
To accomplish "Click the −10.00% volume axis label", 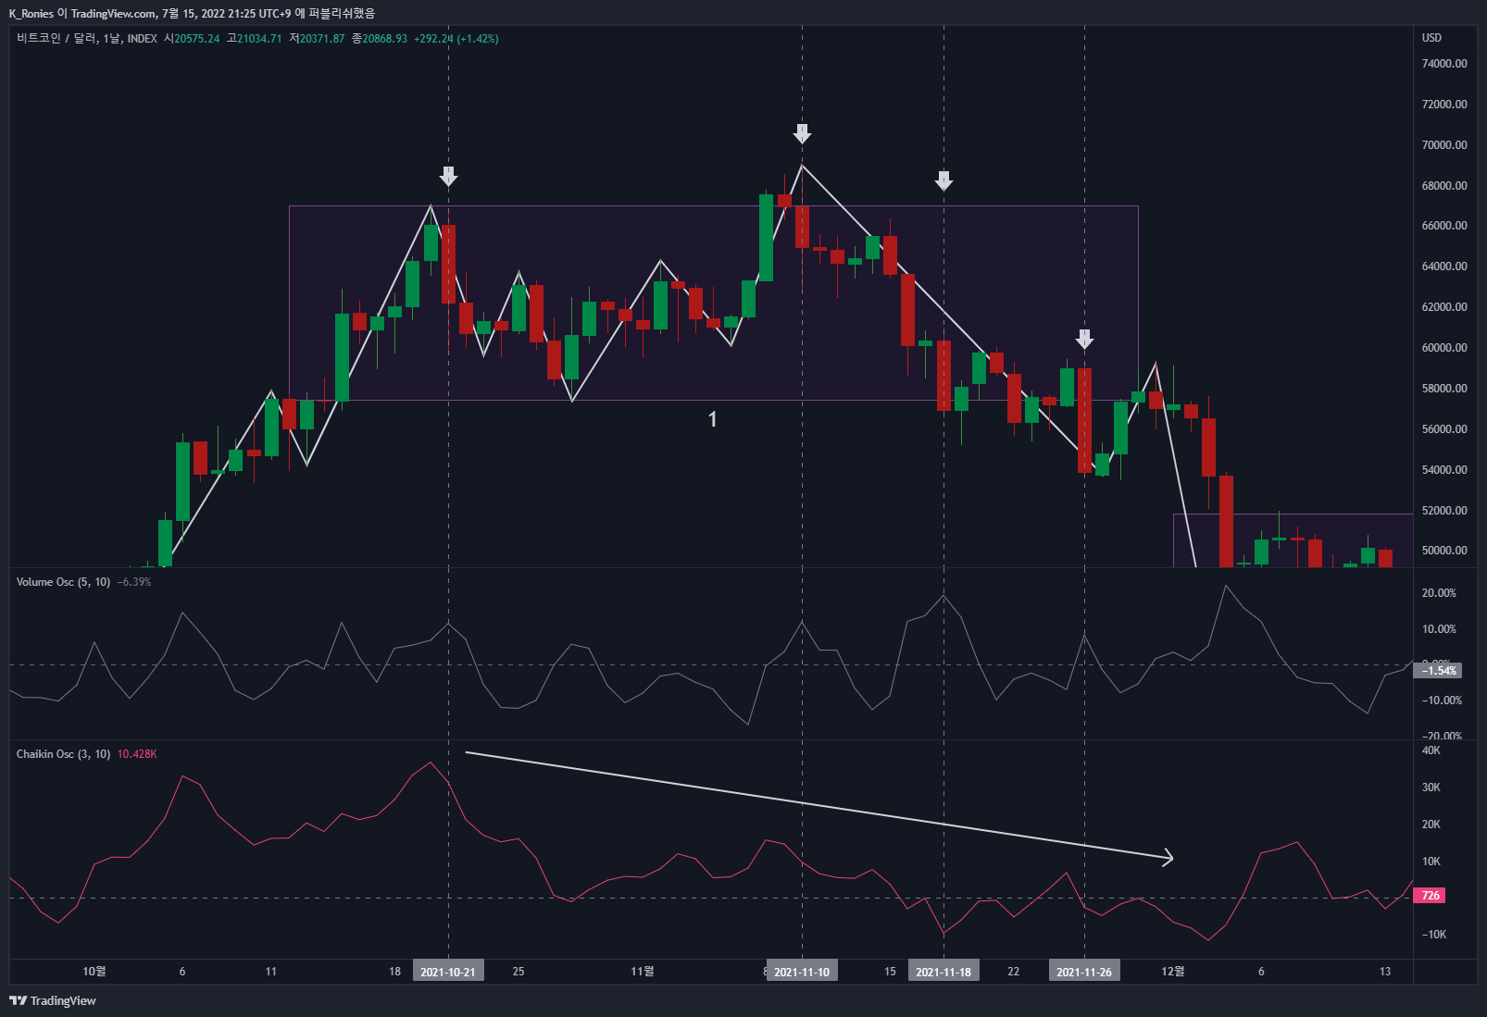I will (1442, 701).
